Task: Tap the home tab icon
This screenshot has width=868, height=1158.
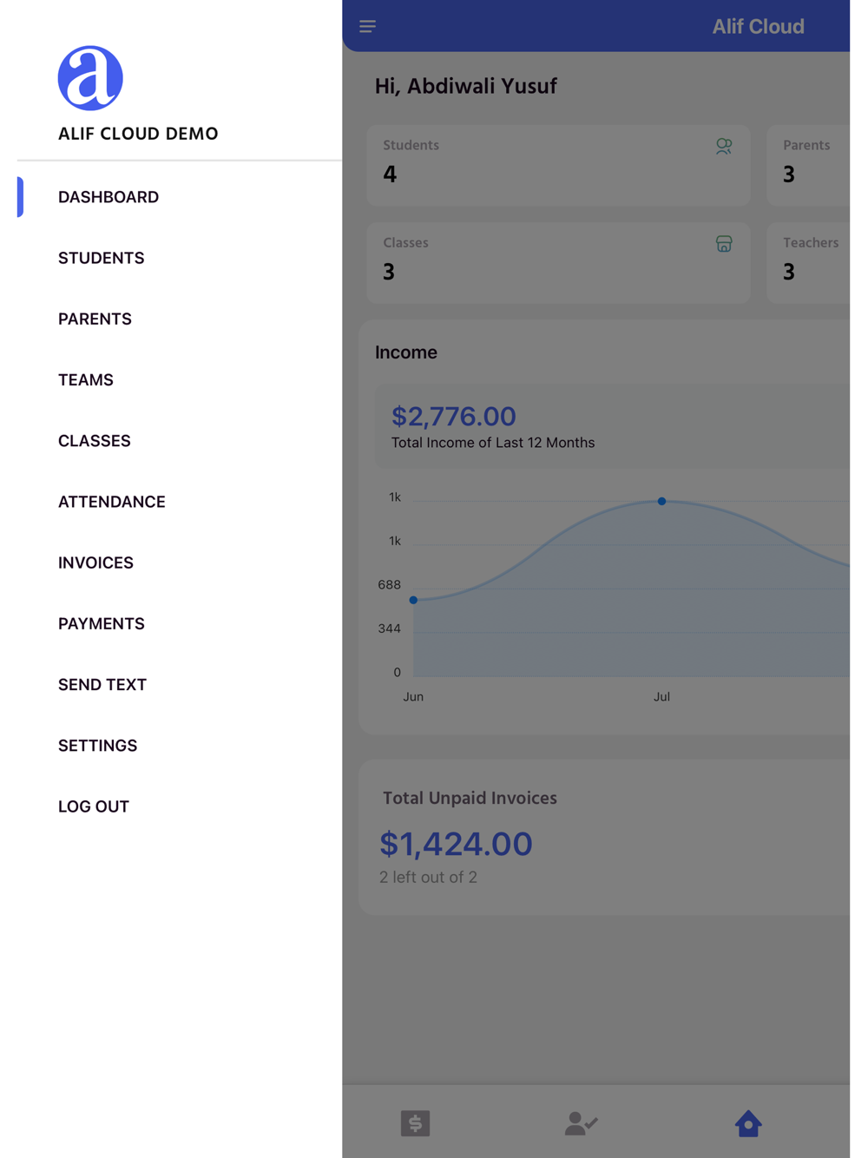Action: pyautogui.click(x=748, y=1123)
